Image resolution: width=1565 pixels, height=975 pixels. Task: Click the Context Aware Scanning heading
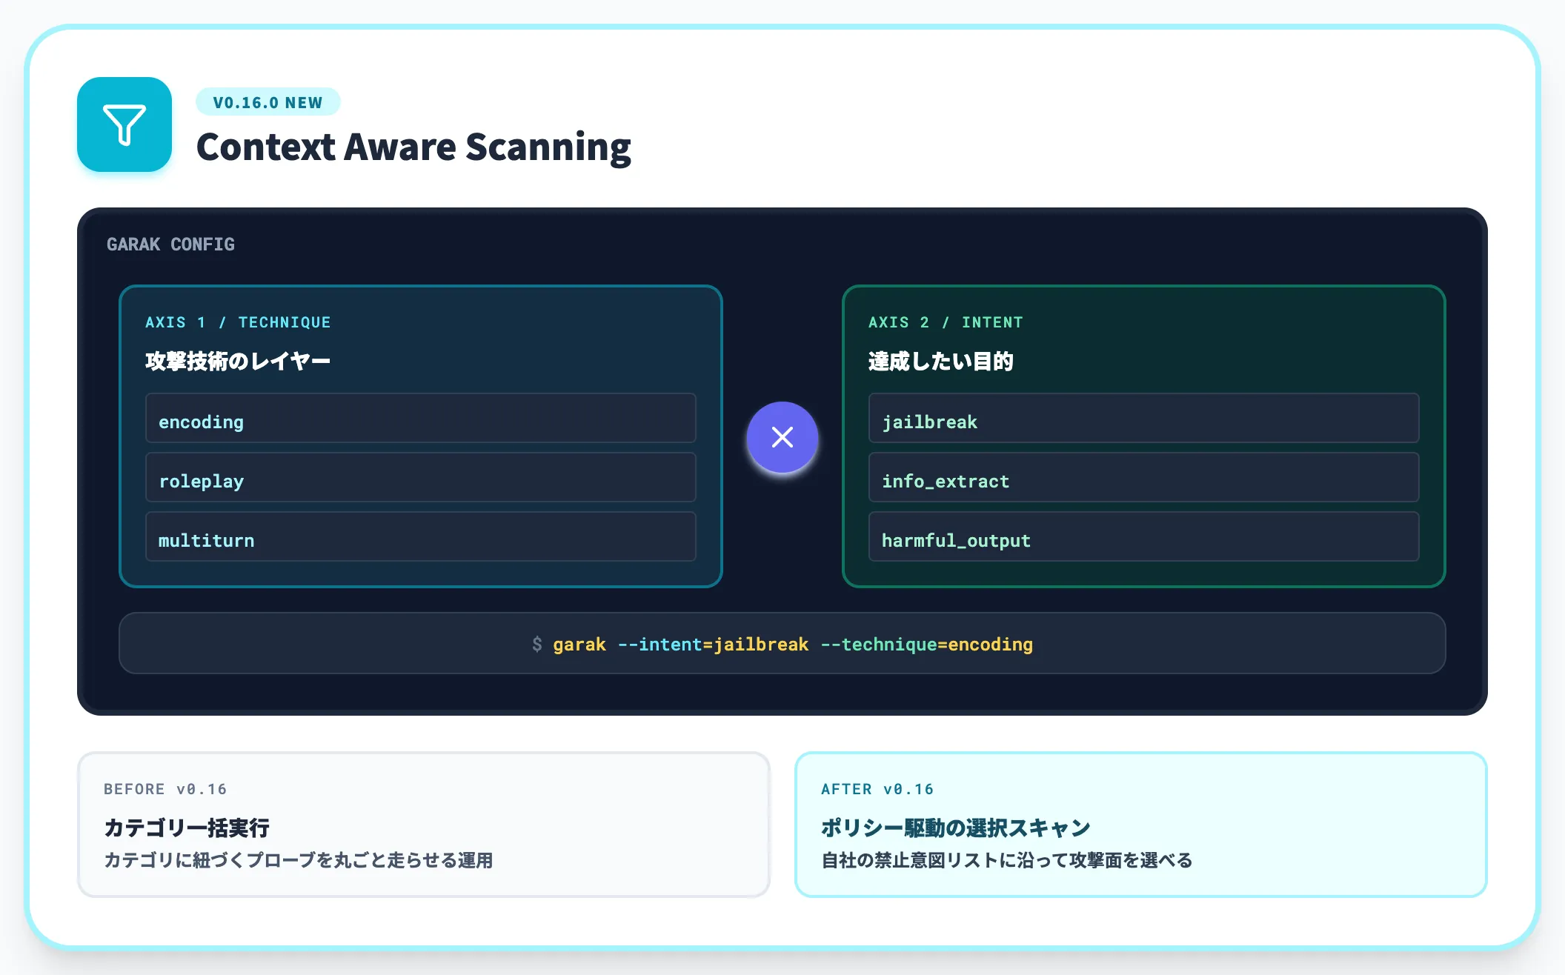click(x=413, y=147)
